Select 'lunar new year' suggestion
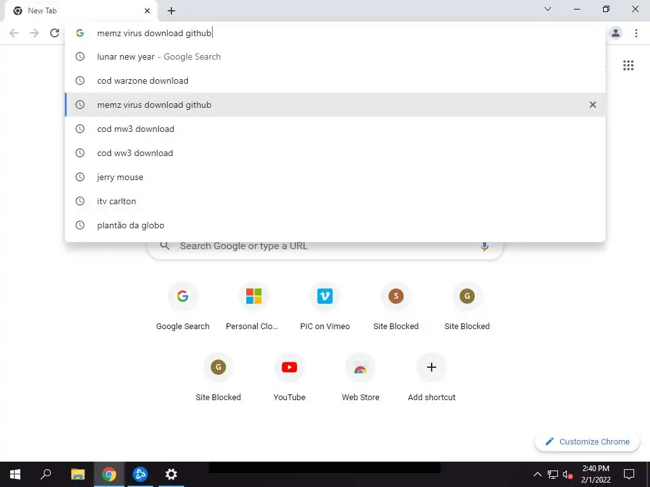 tap(335, 56)
